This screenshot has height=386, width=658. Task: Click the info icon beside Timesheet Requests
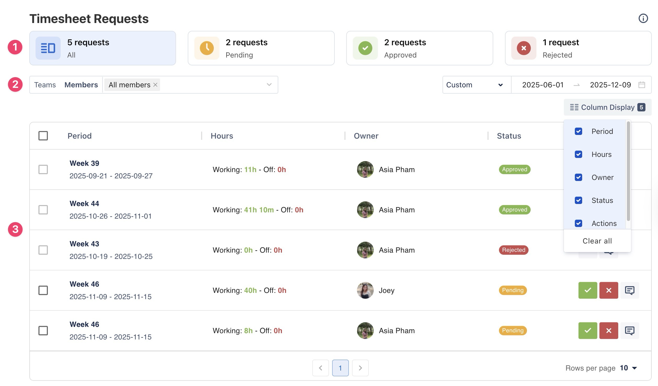click(x=643, y=19)
